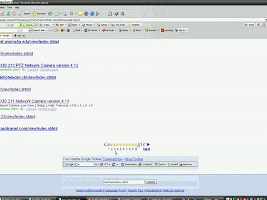Click the News button on AOL toolbar
The height and width of the screenshot is (200, 267).
[73, 25]
